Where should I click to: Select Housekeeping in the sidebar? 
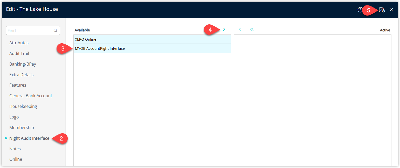pyautogui.click(x=23, y=106)
